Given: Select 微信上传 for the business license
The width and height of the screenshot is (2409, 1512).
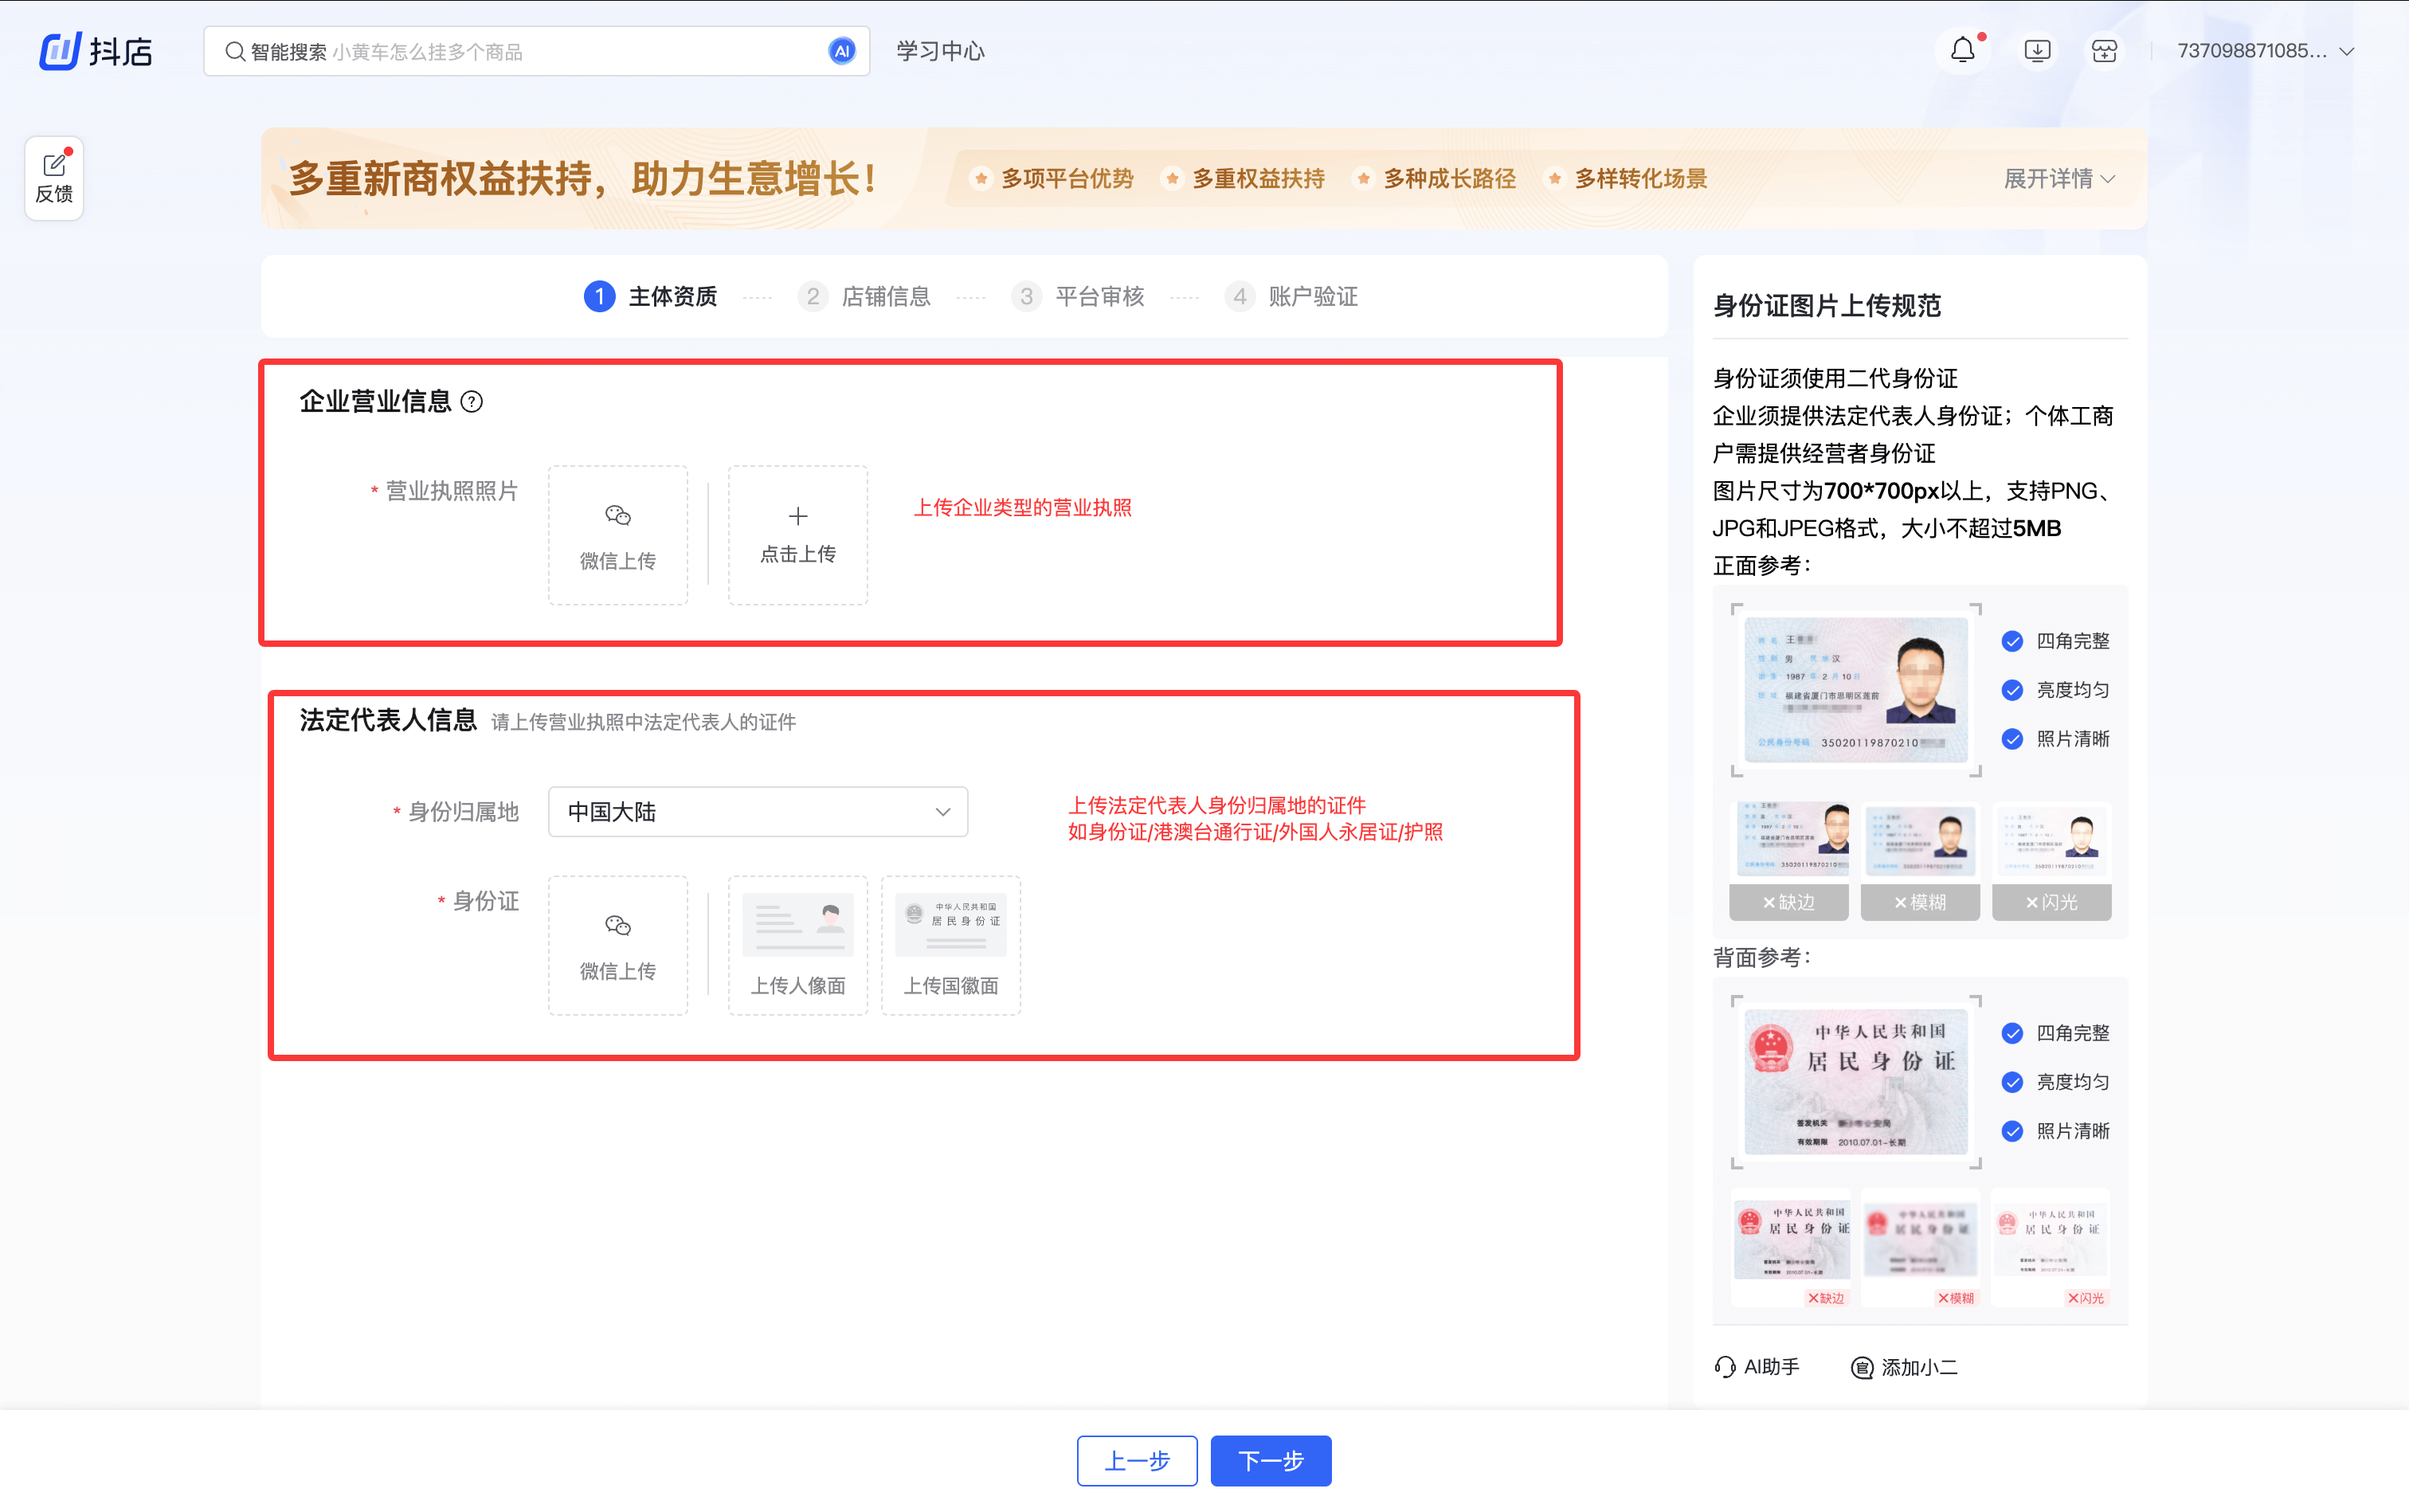Looking at the screenshot, I should click(617, 535).
